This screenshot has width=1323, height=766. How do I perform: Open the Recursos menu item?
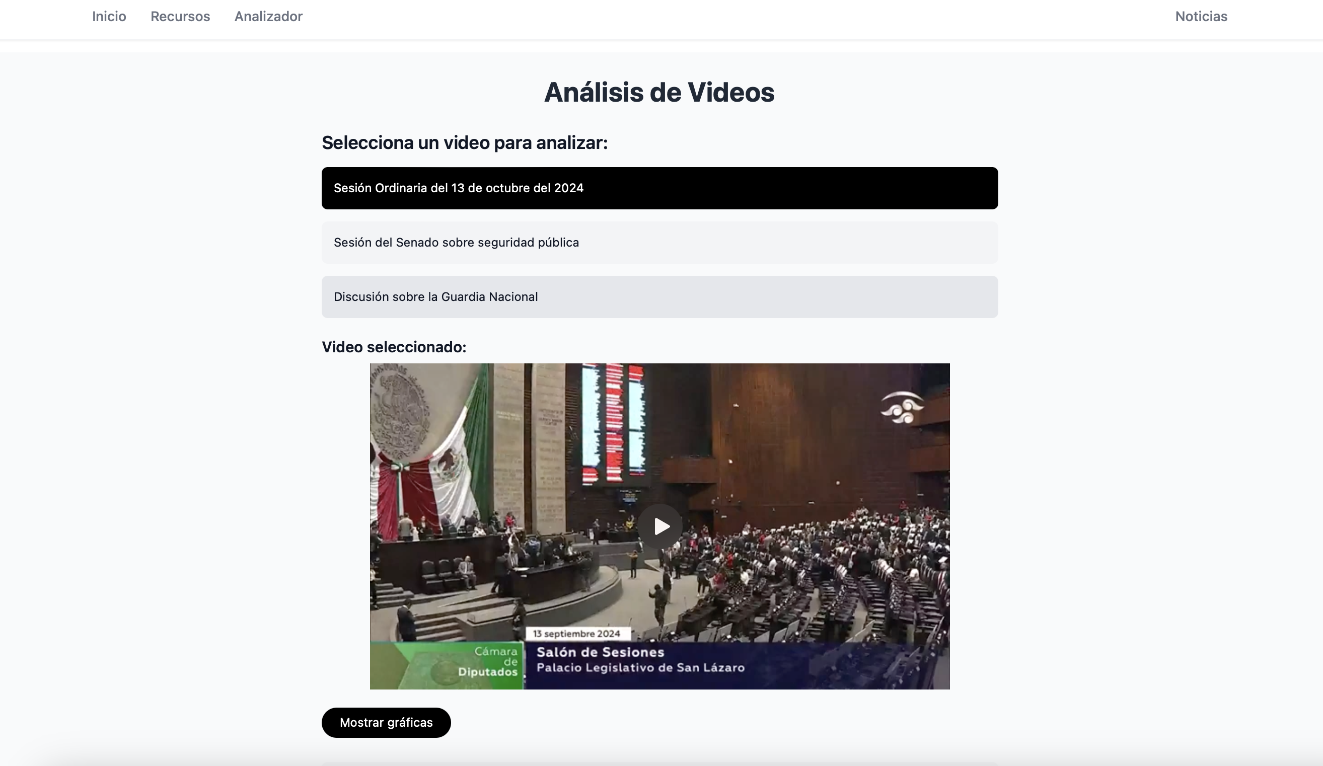(x=180, y=16)
